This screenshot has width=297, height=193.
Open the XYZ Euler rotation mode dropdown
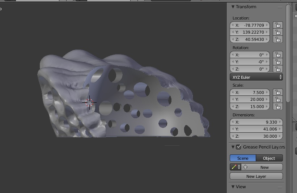tap(256, 77)
